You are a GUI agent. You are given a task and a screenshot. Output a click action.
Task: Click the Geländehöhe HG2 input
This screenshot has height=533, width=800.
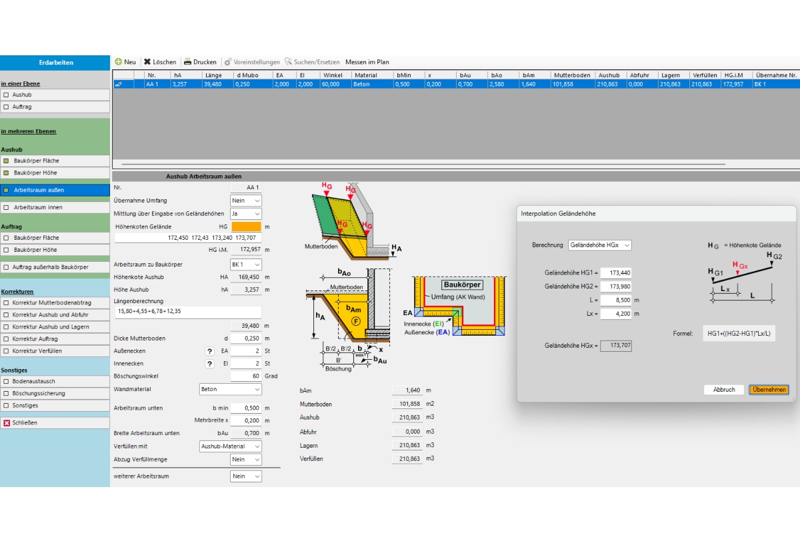click(x=616, y=286)
